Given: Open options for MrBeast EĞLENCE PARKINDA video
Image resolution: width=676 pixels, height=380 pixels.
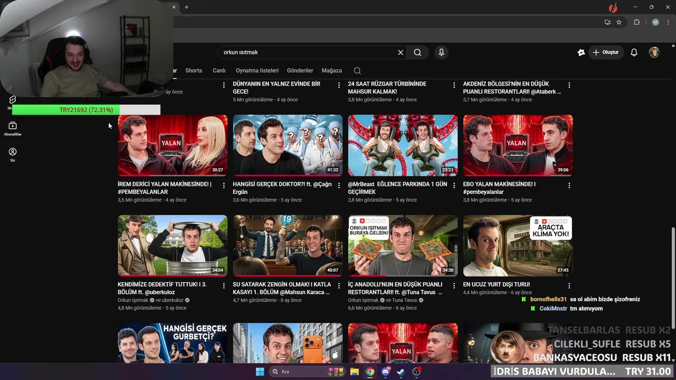Looking at the screenshot, I should click(454, 185).
